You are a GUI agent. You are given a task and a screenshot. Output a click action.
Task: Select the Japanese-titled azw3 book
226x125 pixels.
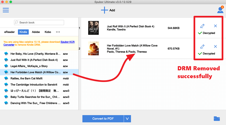point(39,91)
